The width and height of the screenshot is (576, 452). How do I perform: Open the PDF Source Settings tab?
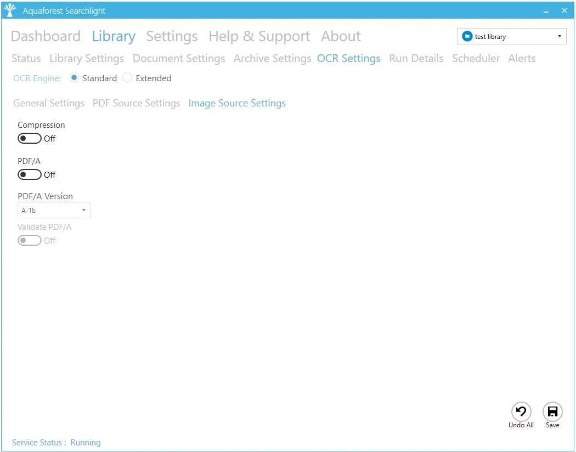[x=136, y=103]
